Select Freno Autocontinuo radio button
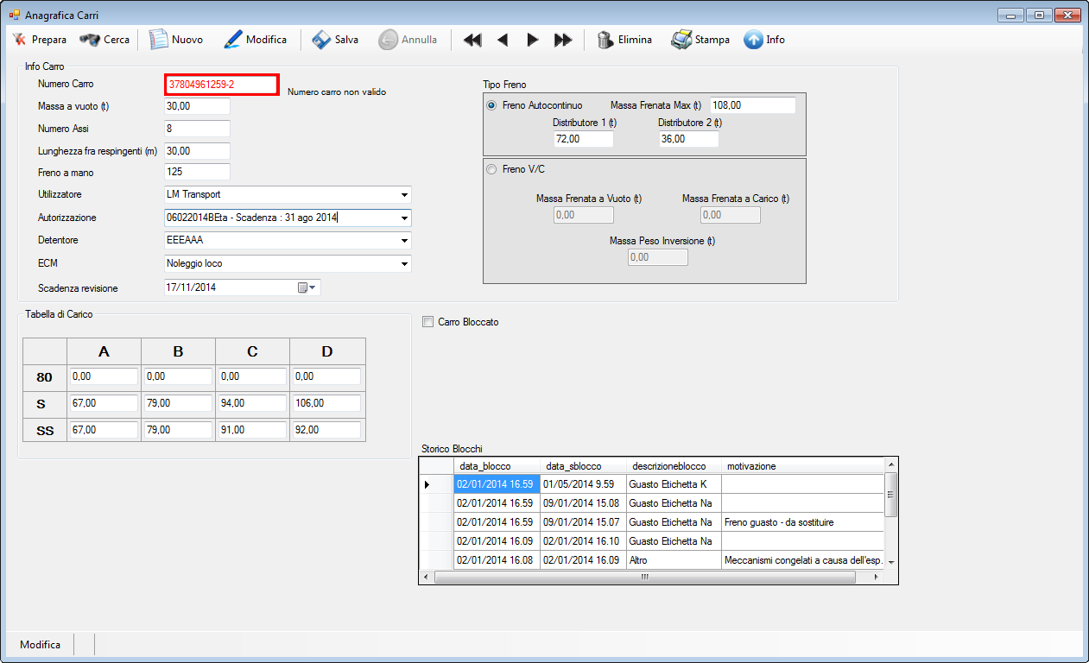Viewport: 1089px width, 663px height. click(x=492, y=105)
